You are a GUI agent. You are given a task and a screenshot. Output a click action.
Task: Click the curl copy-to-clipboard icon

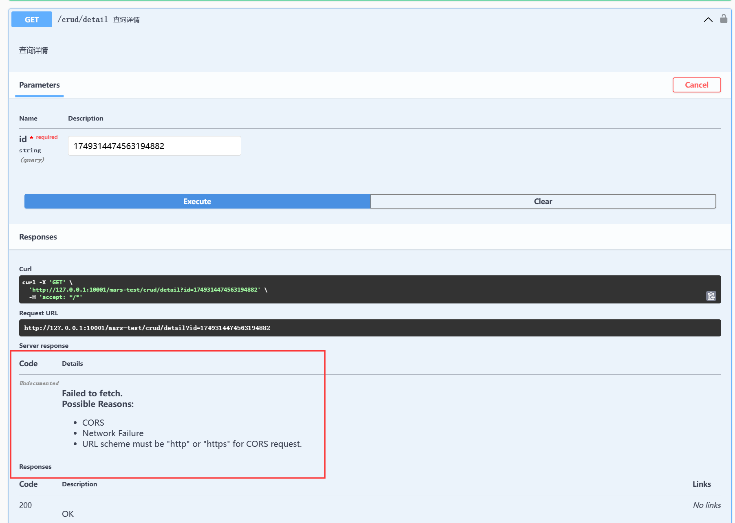tap(711, 296)
